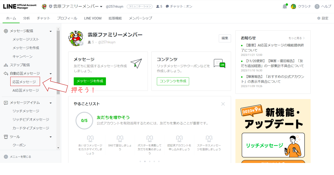Image resolution: width=334 pixels, height=175 pixels.
Task: Click the 新機能・アップデート banner
Action: [x=273, y=131]
